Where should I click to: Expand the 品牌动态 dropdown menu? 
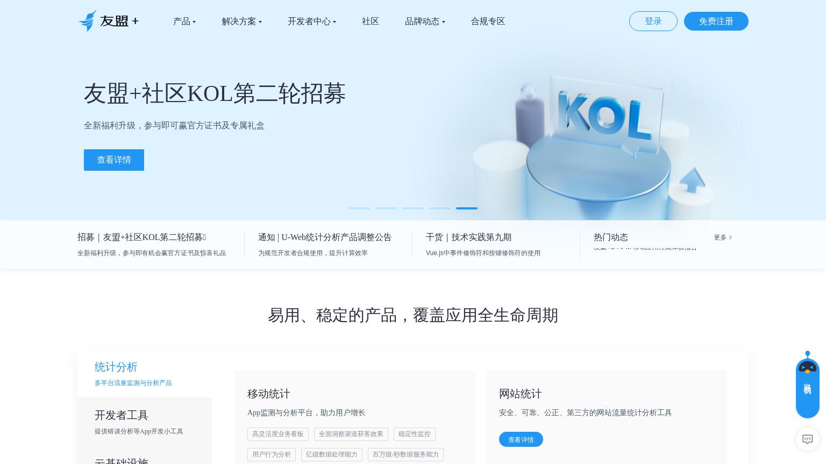(425, 21)
